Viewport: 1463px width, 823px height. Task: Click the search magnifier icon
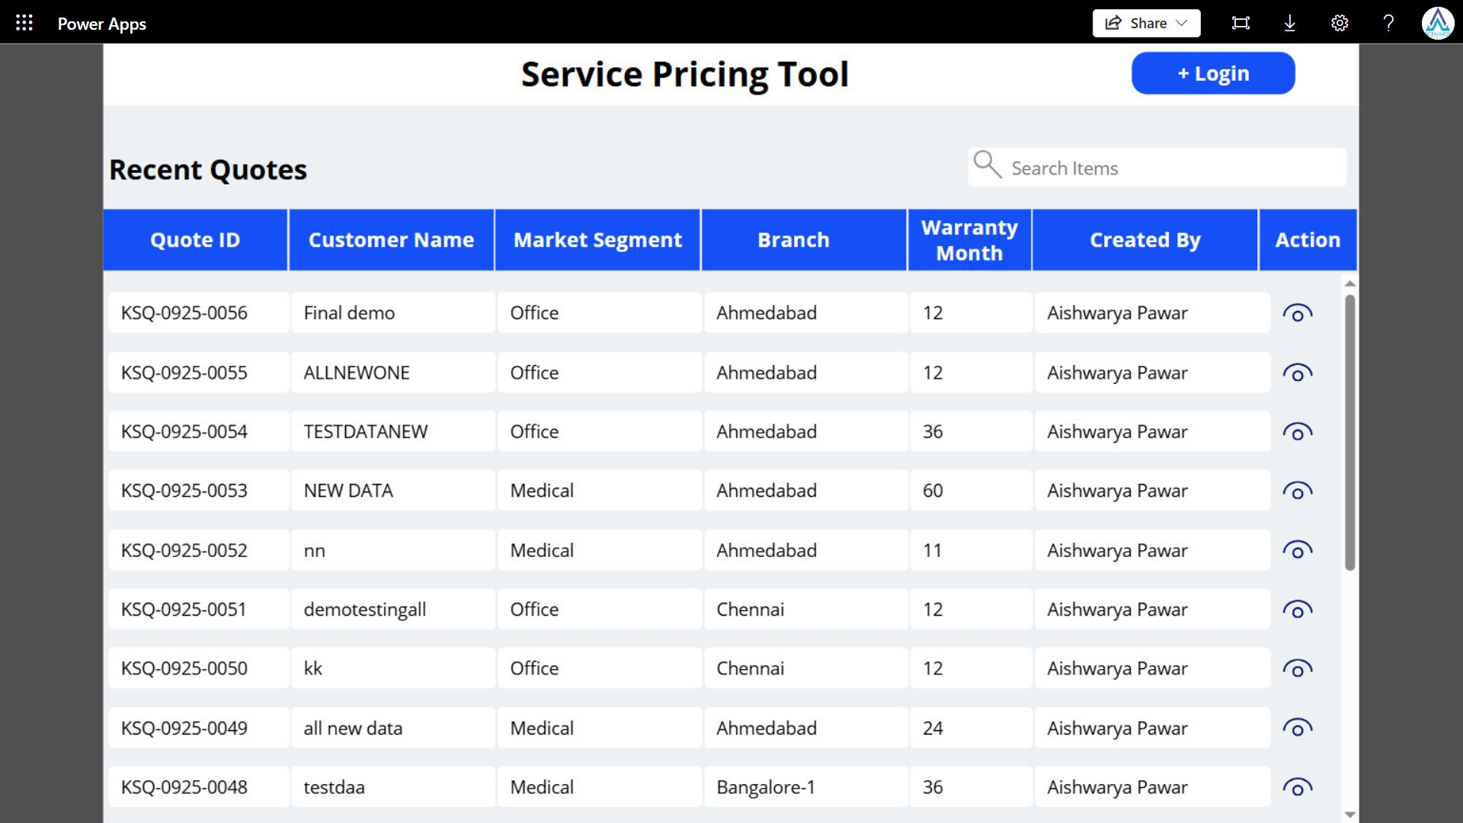(988, 165)
